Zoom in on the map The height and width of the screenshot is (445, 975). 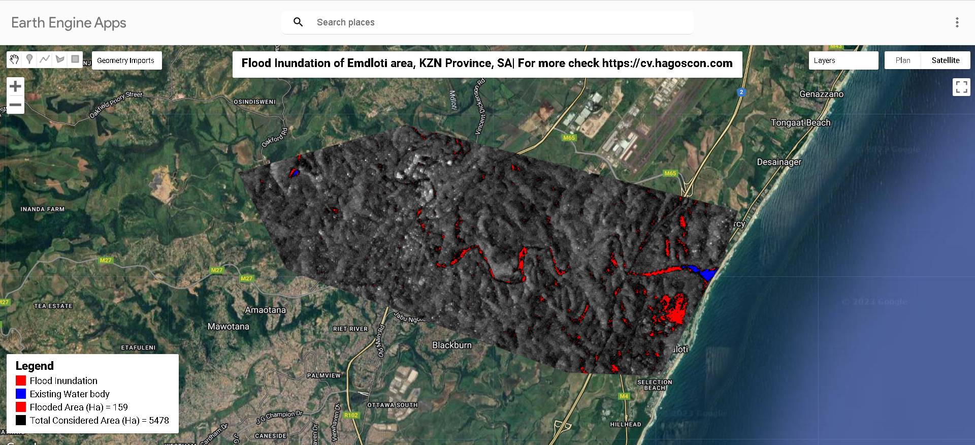(x=15, y=86)
